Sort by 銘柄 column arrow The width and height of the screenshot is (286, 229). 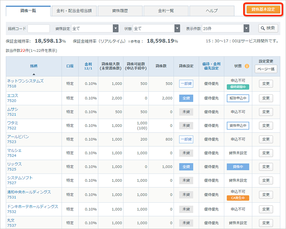[34, 74]
